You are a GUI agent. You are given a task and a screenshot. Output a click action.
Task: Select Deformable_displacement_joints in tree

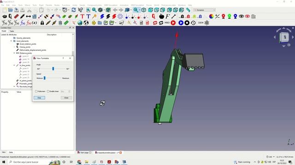coord(33,50)
